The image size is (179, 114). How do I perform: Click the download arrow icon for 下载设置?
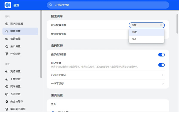tap(7, 79)
